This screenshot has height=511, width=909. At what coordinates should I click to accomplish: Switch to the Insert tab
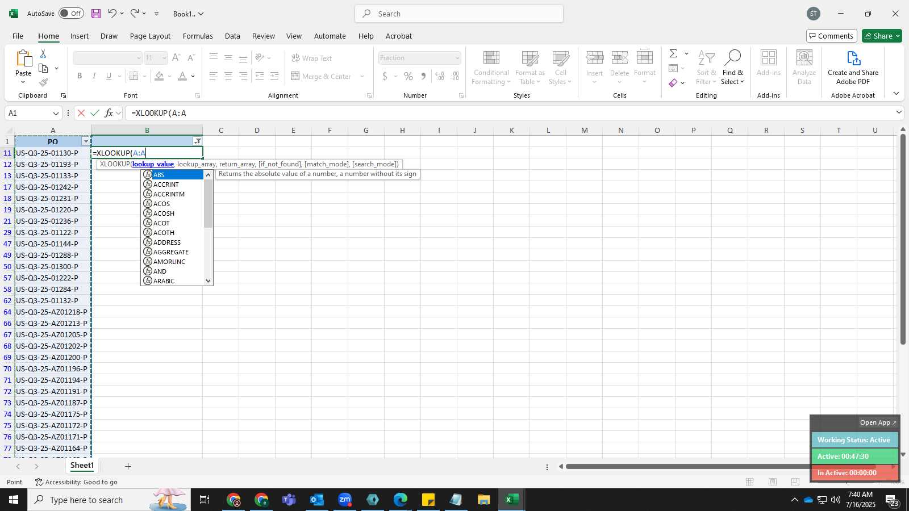pos(80,36)
